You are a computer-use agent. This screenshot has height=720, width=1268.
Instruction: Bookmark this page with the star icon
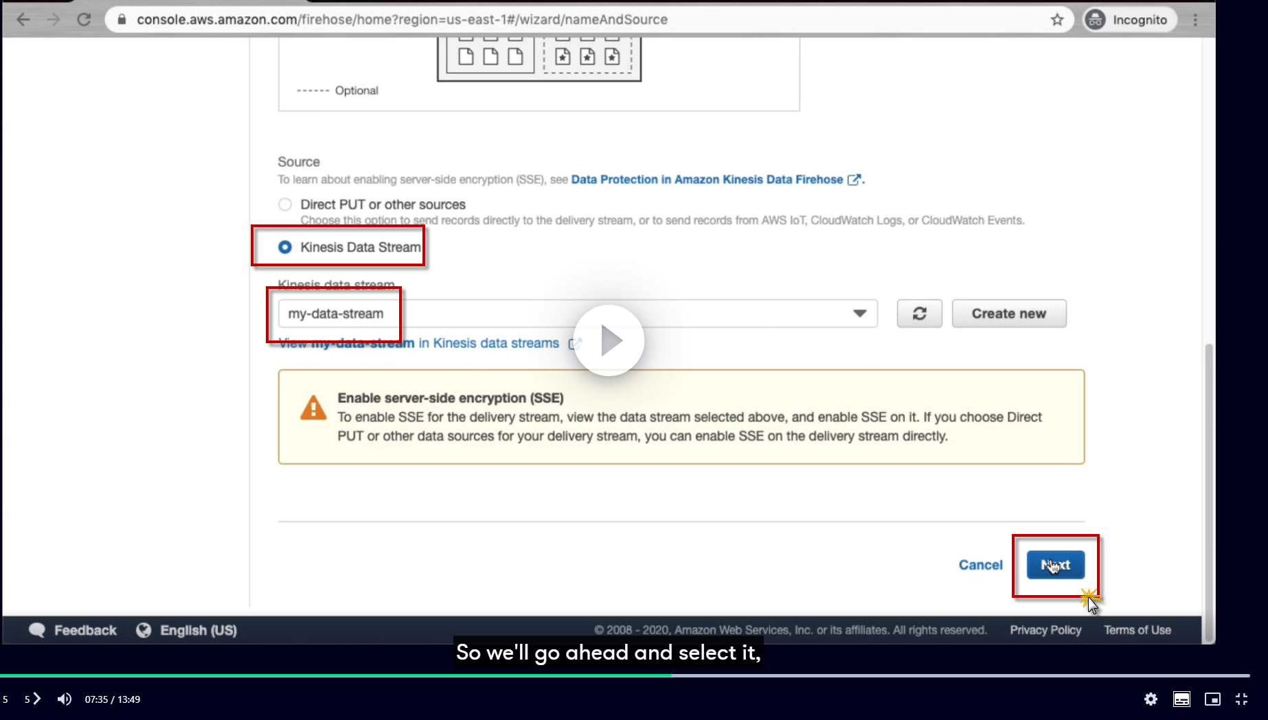coord(1057,19)
